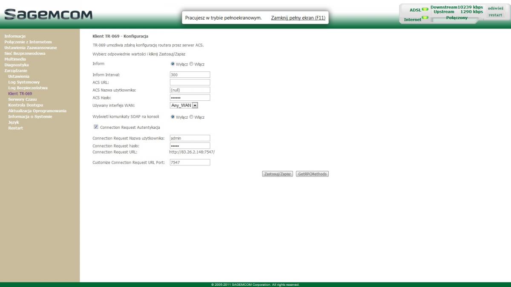511x287 pixels.
Task: Click Zamknij pełny ekran (F11) link
Action: pyautogui.click(x=298, y=18)
